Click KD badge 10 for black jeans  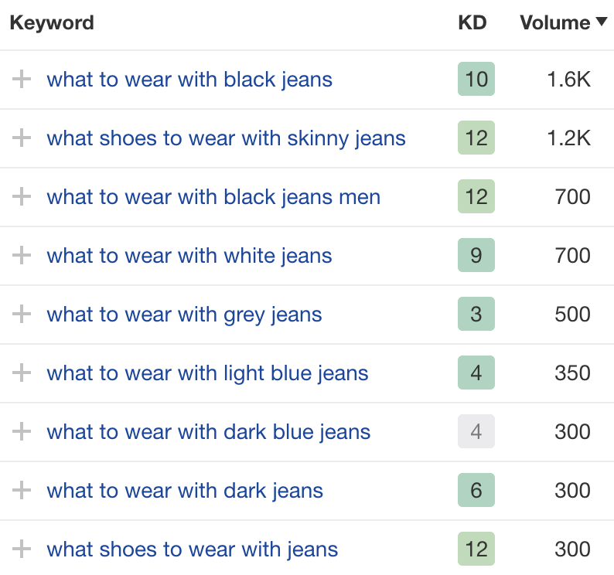pos(476,79)
